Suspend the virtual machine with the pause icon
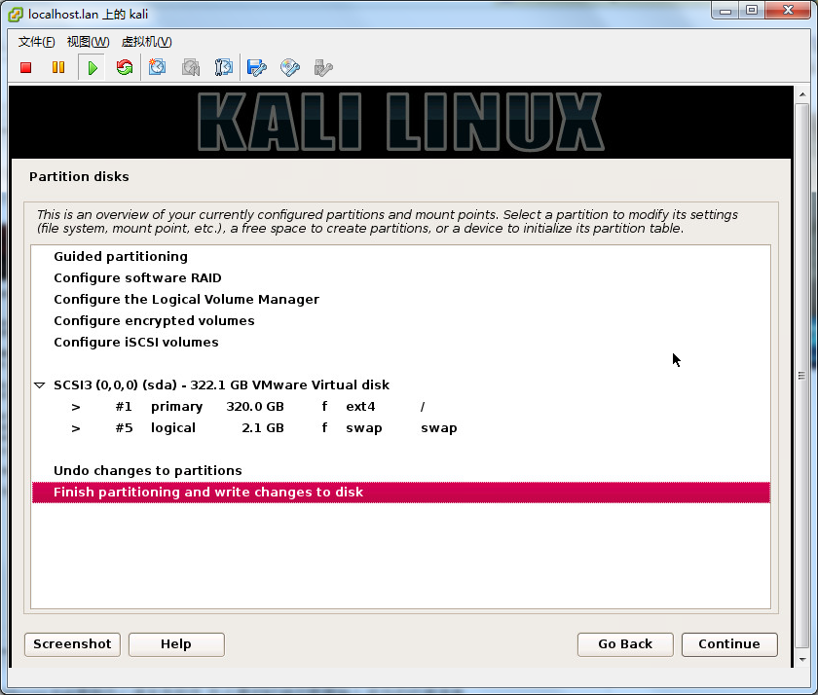The height and width of the screenshot is (695, 818). pos(58,68)
